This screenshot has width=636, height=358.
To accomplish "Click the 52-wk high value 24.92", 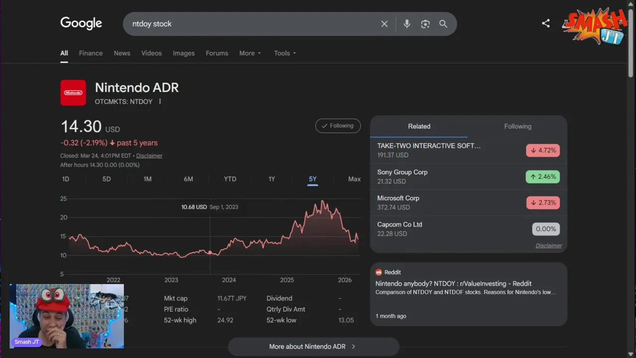I will pos(225,320).
